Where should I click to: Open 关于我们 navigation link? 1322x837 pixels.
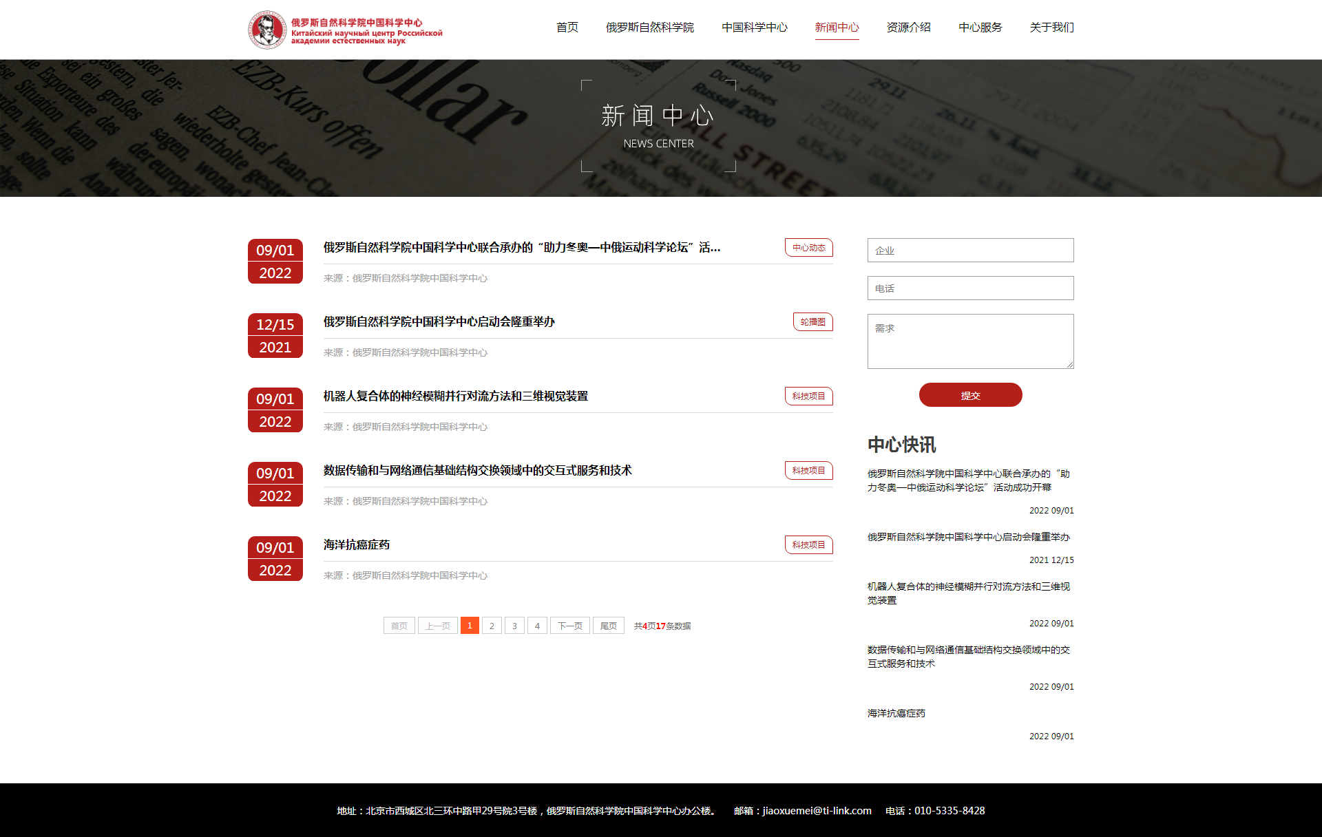[x=1051, y=28]
